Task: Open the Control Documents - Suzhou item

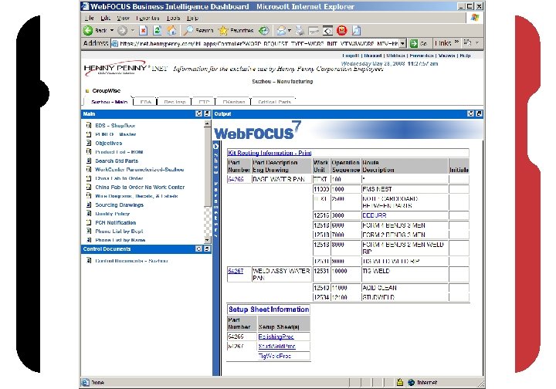Action: (131, 261)
